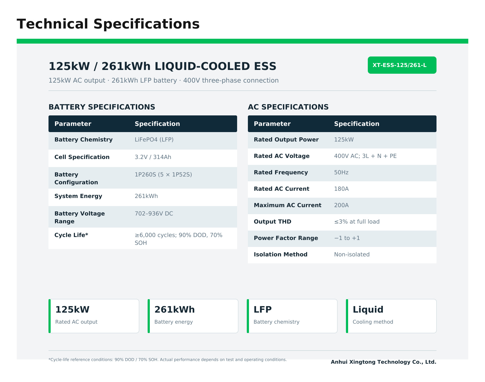Viewport: 485px width, 382px height.
Task: Select the "1P260S (5 × 1P52S)" value
Action: [163, 175]
